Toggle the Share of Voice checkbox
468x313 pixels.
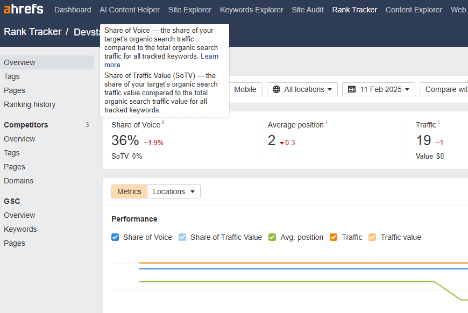coord(115,237)
